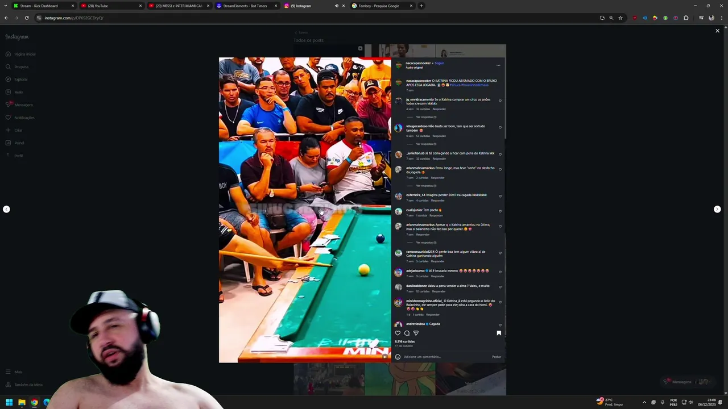Screen dimensions: 728x409
Task: Open Perfil in the Instagram sidebar
Action: click(14, 156)
